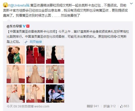Open the @Umbrella瑶 user profile
This screenshot has width=135, height=111.
(x=20, y=5)
